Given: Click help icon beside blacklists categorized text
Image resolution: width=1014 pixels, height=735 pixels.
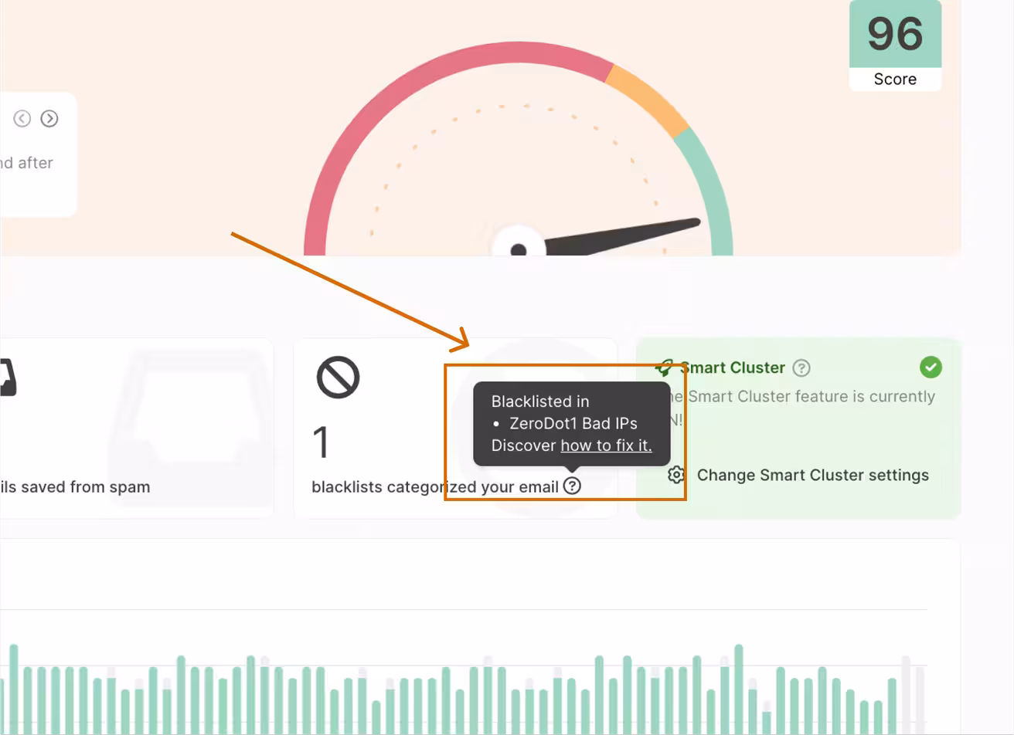Looking at the screenshot, I should coord(571,486).
